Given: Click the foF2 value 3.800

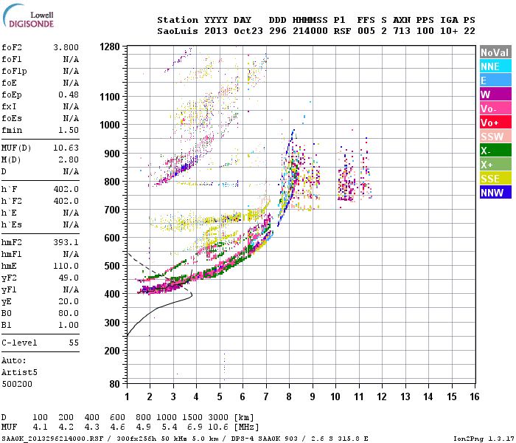Looking at the screenshot, I should click(66, 47).
